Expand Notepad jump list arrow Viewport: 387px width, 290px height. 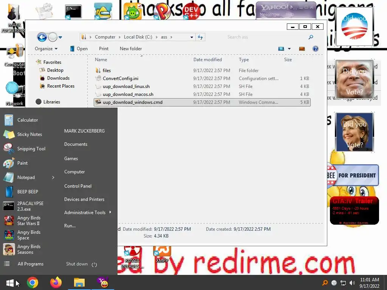coord(53,177)
